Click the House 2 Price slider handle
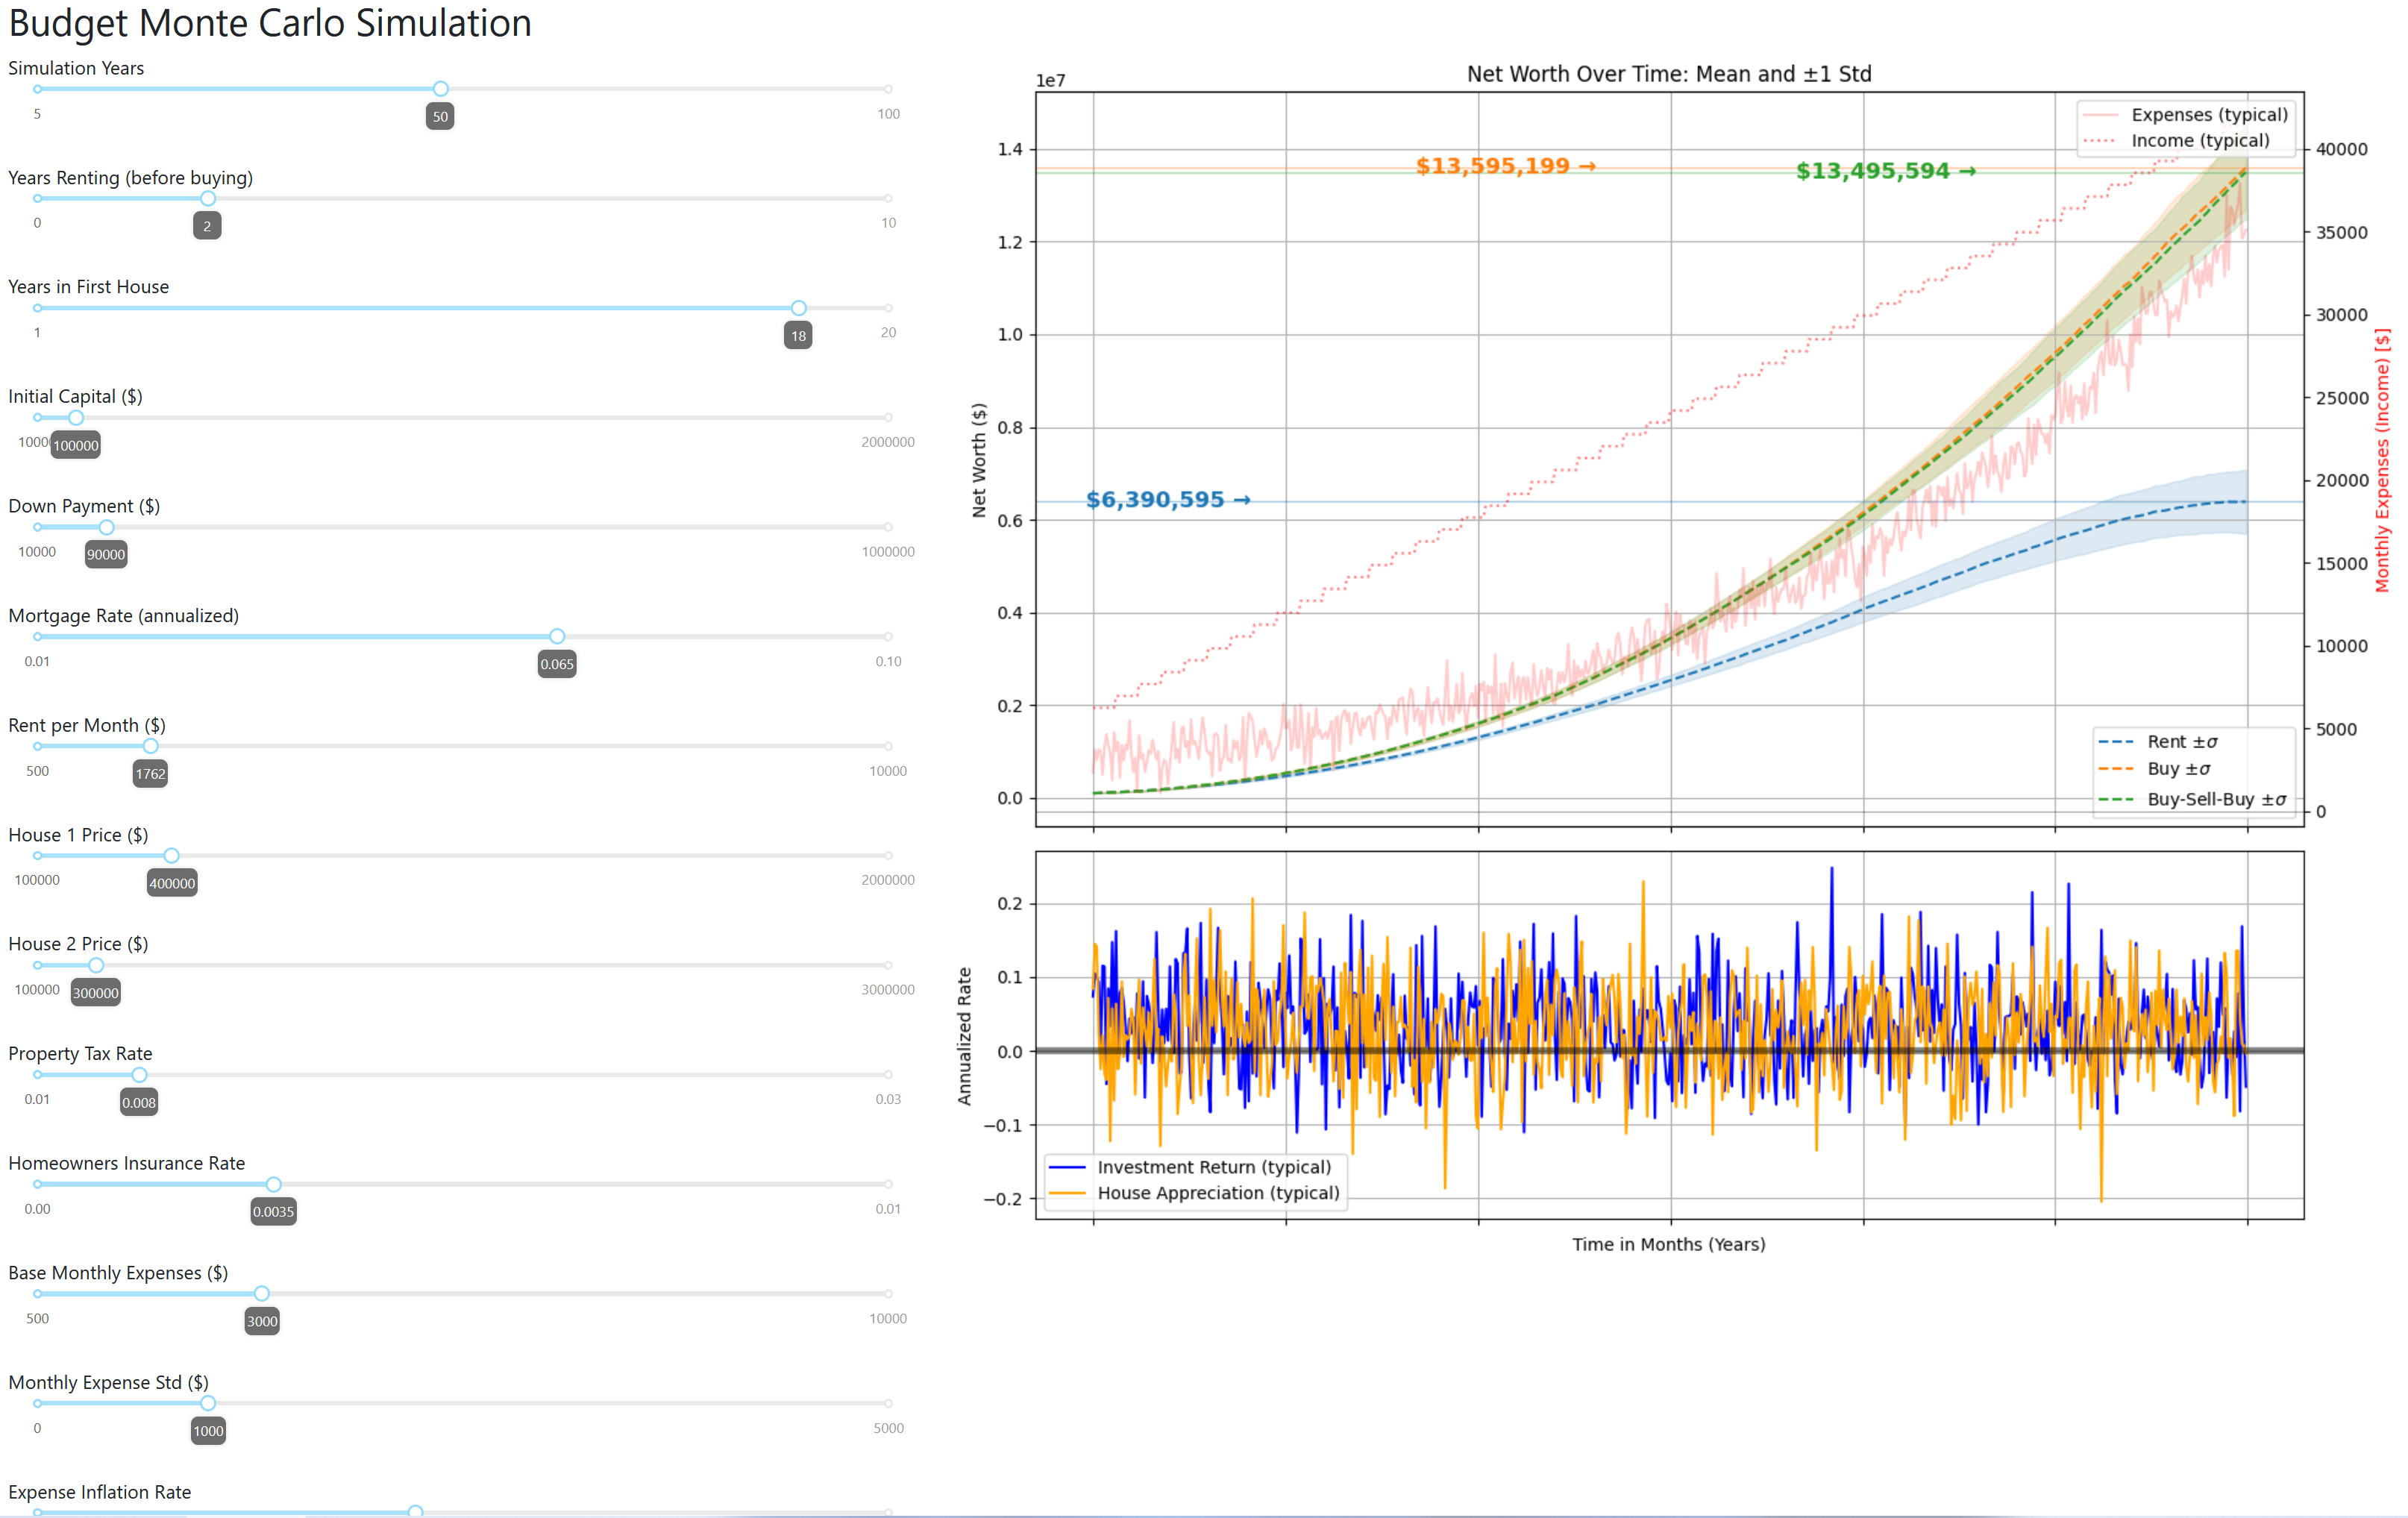The image size is (2408, 1518). point(96,965)
